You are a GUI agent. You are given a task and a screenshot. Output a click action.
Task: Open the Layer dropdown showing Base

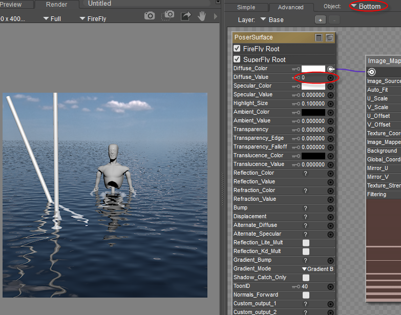[x=271, y=20]
